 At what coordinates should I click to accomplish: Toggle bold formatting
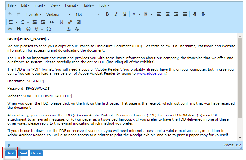(107, 14)
